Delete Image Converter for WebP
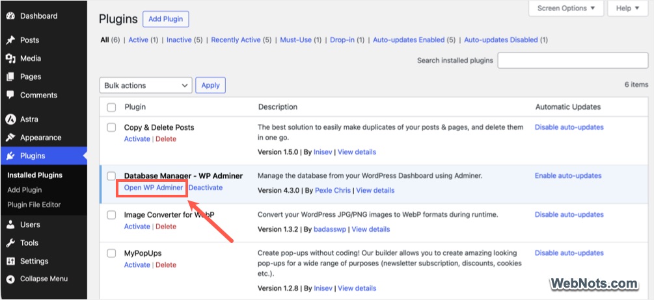 [166, 227]
